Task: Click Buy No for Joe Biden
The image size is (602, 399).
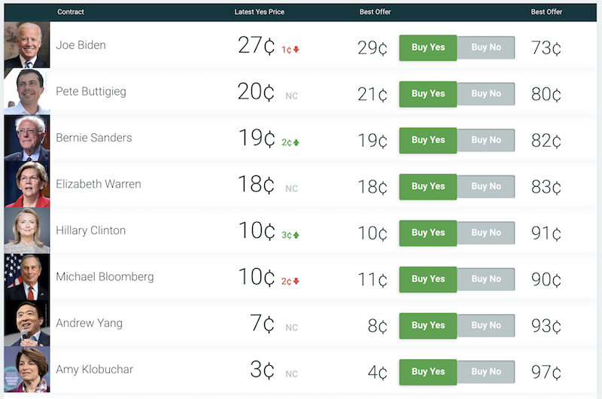Action: tap(486, 47)
